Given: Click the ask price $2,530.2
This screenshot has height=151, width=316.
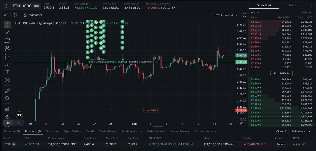Looking at the screenshot, I should 256,67.
